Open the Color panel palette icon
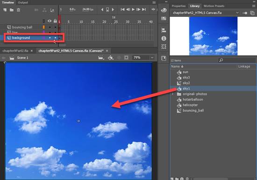The height and width of the screenshot is (180, 257). click(164, 10)
